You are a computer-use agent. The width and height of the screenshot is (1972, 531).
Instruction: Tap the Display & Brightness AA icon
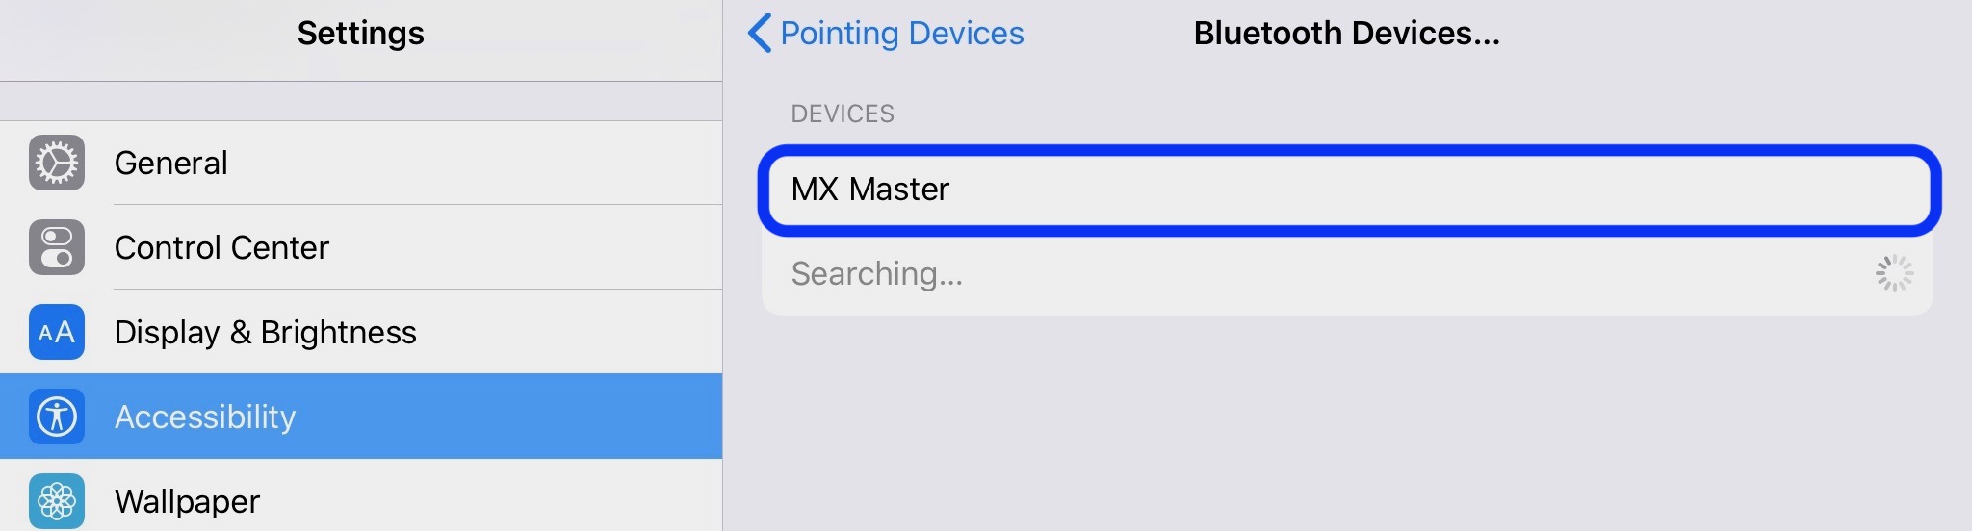[57, 332]
